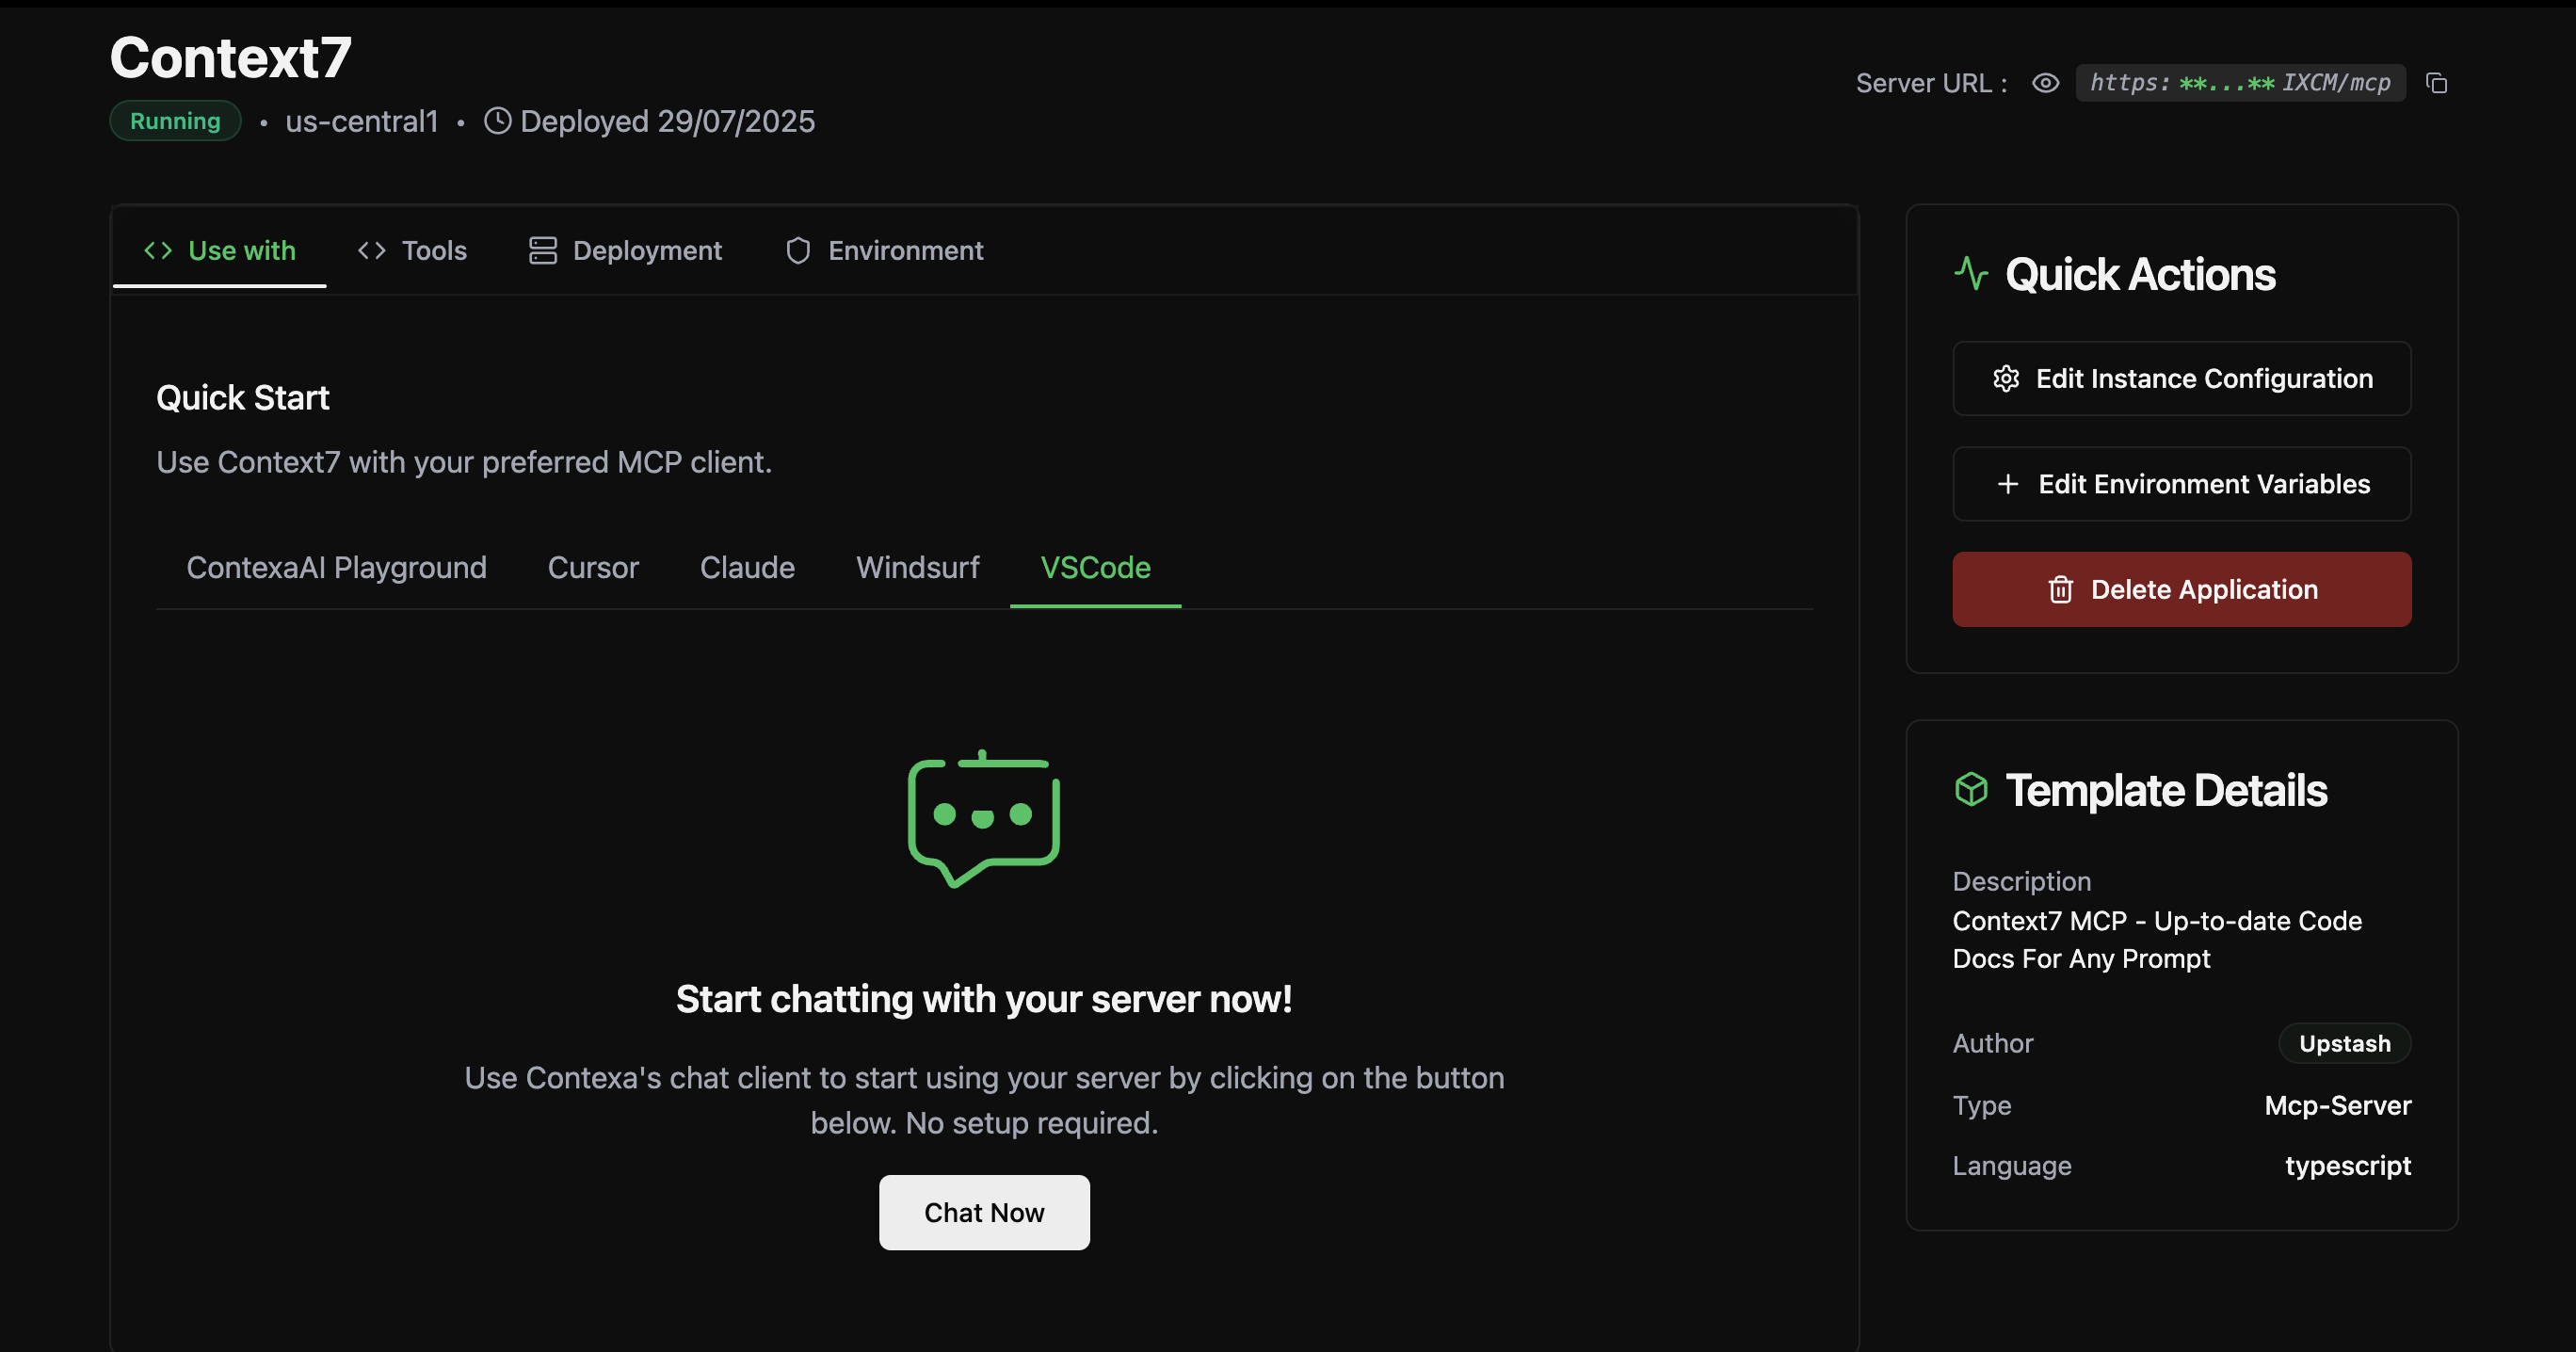Image resolution: width=2576 pixels, height=1352 pixels.
Task: Click the chat bot illustration icon
Action: (983, 818)
